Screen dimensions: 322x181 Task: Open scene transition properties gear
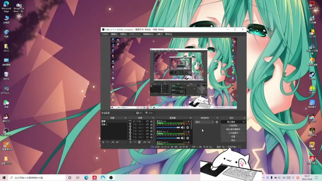pos(217,122)
